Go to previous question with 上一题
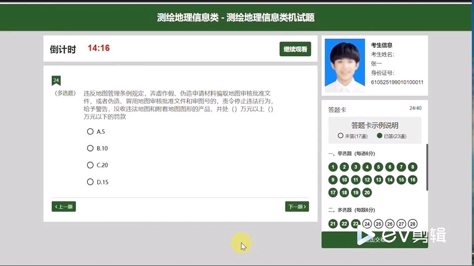 tap(63, 207)
